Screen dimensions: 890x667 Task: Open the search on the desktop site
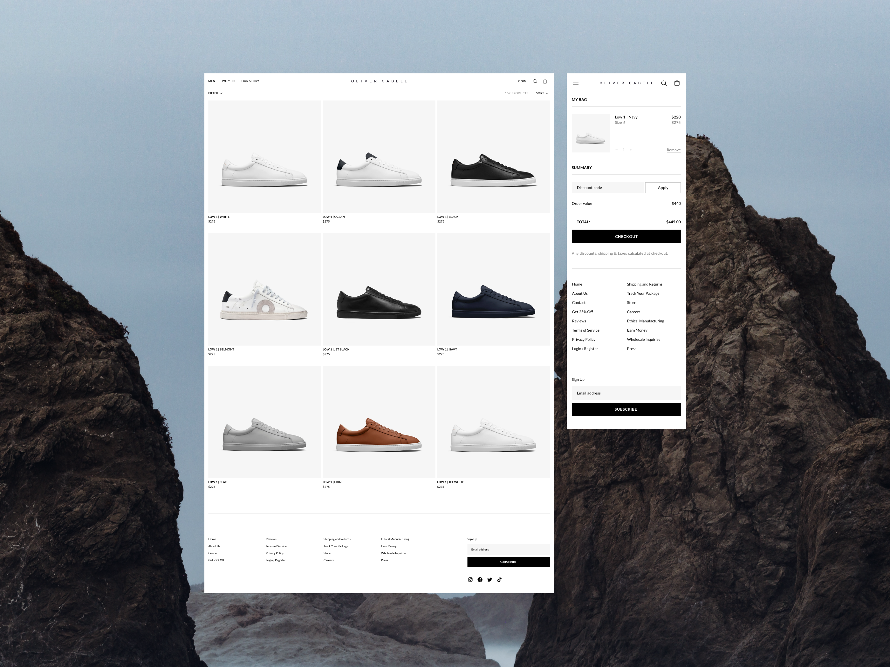coord(535,81)
